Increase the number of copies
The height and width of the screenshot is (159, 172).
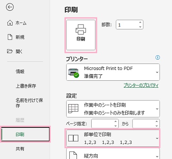pyautogui.click(x=140, y=22)
